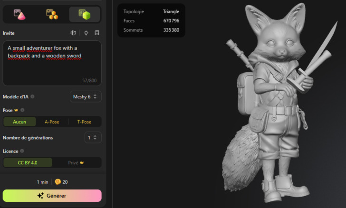Select the multi-image to 3D mode icon
This screenshot has height=208, width=346.
52,15
